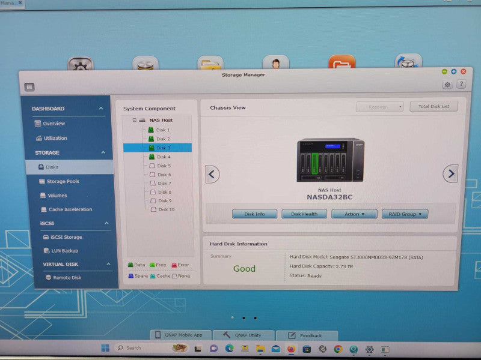Select empty Disk 7 slot

(x=161, y=184)
